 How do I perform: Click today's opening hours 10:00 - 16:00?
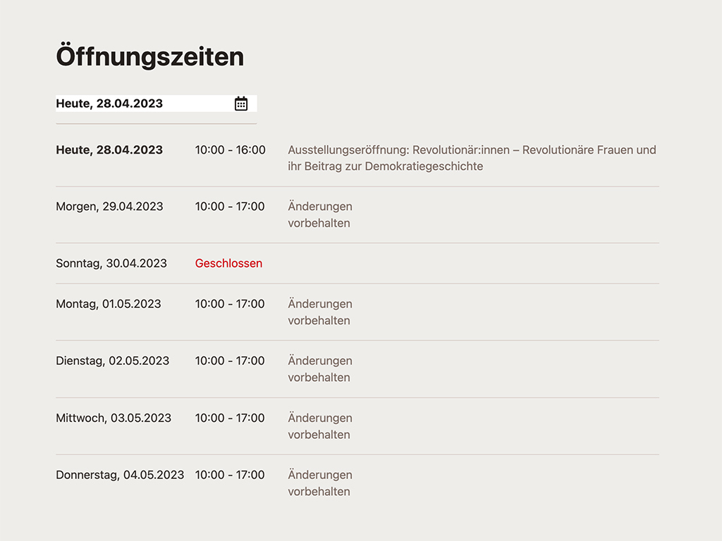click(230, 150)
